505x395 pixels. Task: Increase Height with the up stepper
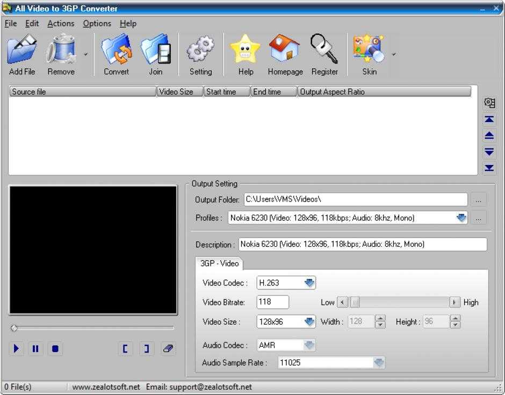[x=455, y=318]
